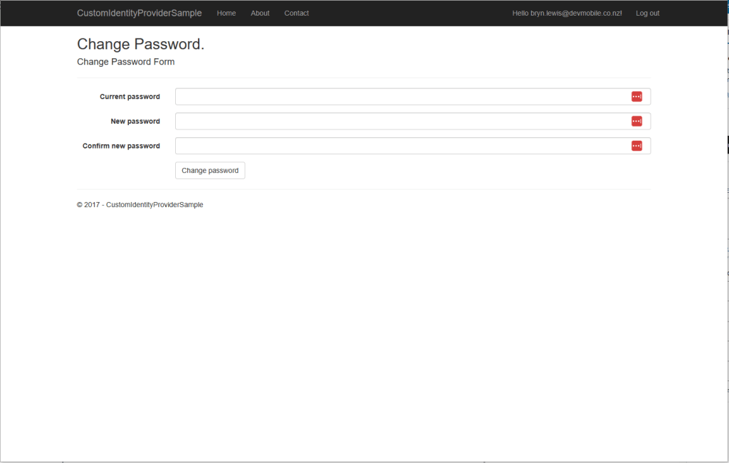Log out of the current account

tap(647, 14)
